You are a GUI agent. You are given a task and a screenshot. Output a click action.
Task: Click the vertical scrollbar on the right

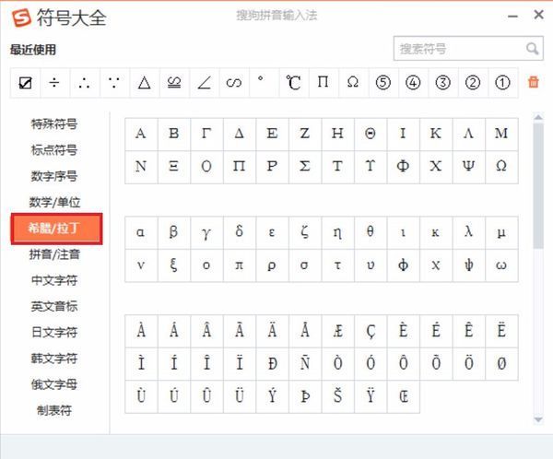(537, 184)
